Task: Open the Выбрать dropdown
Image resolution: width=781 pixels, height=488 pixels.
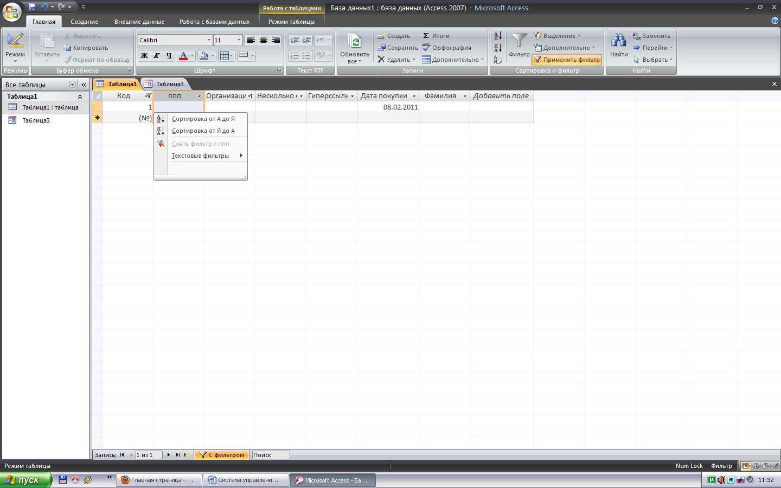Action: [x=652, y=60]
